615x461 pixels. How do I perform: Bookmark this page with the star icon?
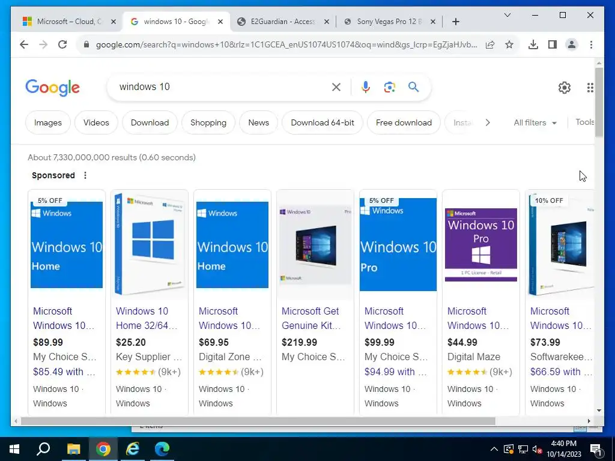coord(509,44)
